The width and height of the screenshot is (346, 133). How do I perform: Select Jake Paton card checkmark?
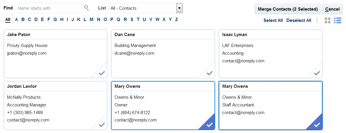[102, 73]
